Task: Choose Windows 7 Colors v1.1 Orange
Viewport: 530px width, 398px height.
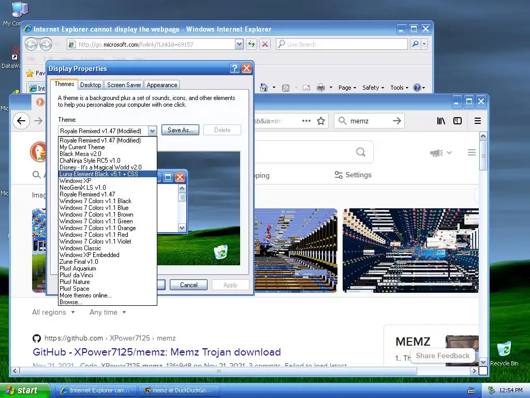Action: coord(108,228)
